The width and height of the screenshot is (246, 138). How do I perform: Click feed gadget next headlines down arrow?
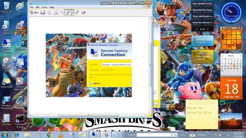click(x=208, y=29)
